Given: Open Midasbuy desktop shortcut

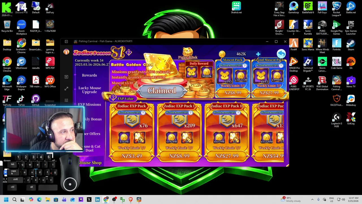Looking at the screenshot, I should pyautogui.click(x=351, y=100).
